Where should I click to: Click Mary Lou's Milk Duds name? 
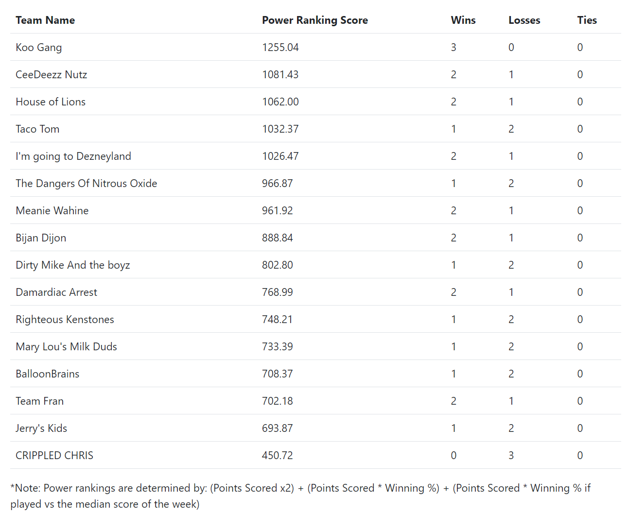pos(66,347)
